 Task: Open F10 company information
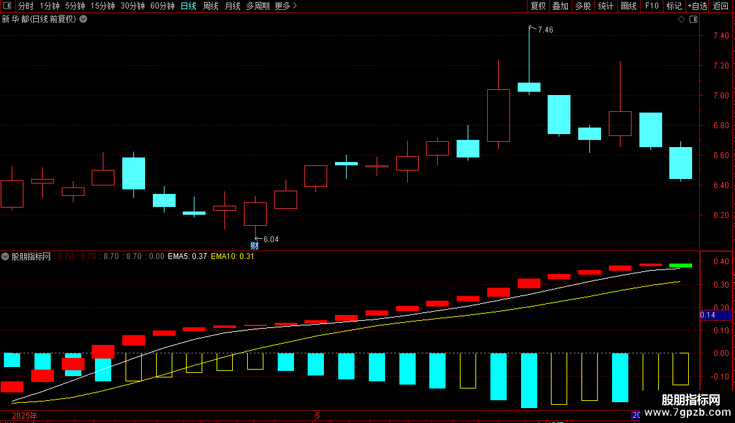pyautogui.click(x=652, y=6)
